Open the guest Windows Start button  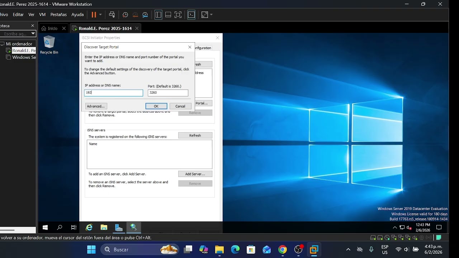45,228
